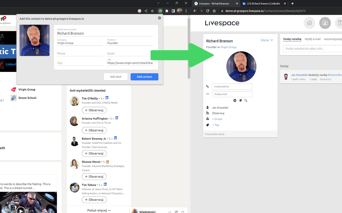Click the phone icon beside Dodaj telefon

[208, 87]
